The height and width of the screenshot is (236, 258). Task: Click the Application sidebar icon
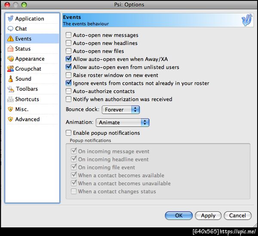click(x=10, y=19)
